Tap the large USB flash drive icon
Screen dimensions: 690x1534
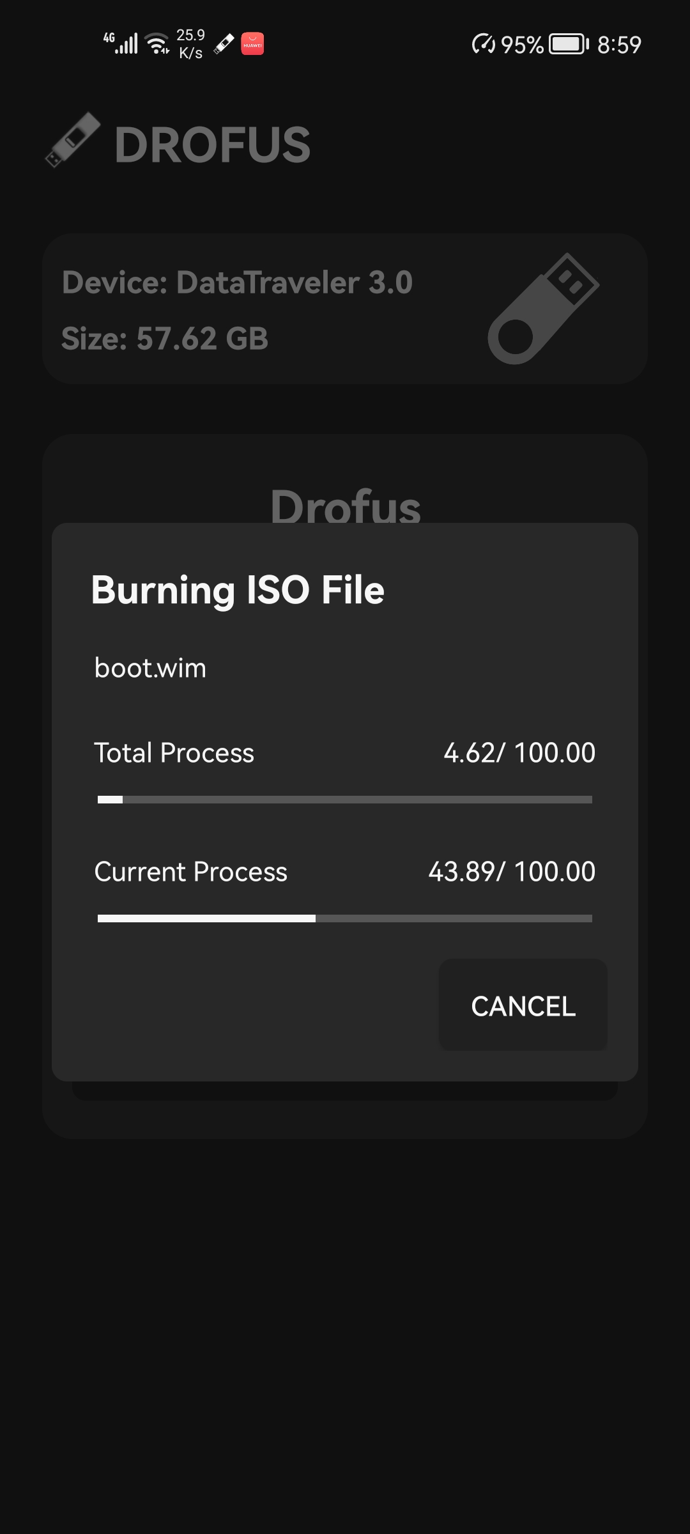pyautogui.click(x=544, y=309)
